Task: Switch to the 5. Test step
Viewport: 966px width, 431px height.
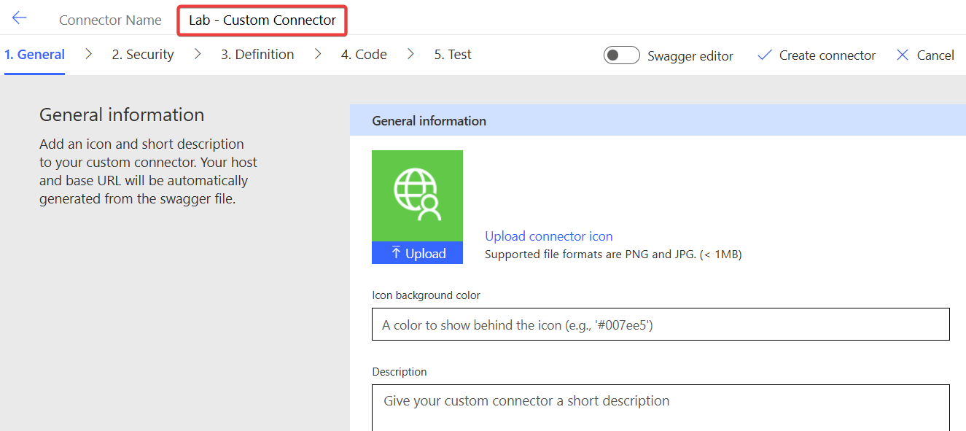Action: (452, 54)
